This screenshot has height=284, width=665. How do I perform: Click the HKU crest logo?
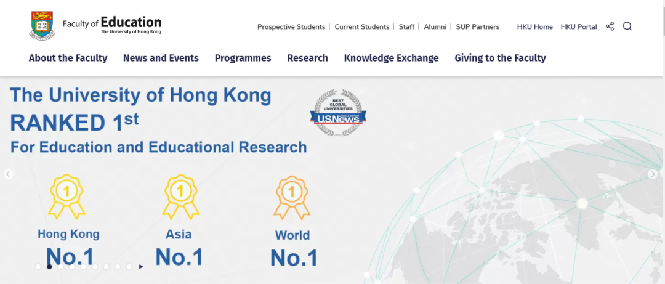42,26
